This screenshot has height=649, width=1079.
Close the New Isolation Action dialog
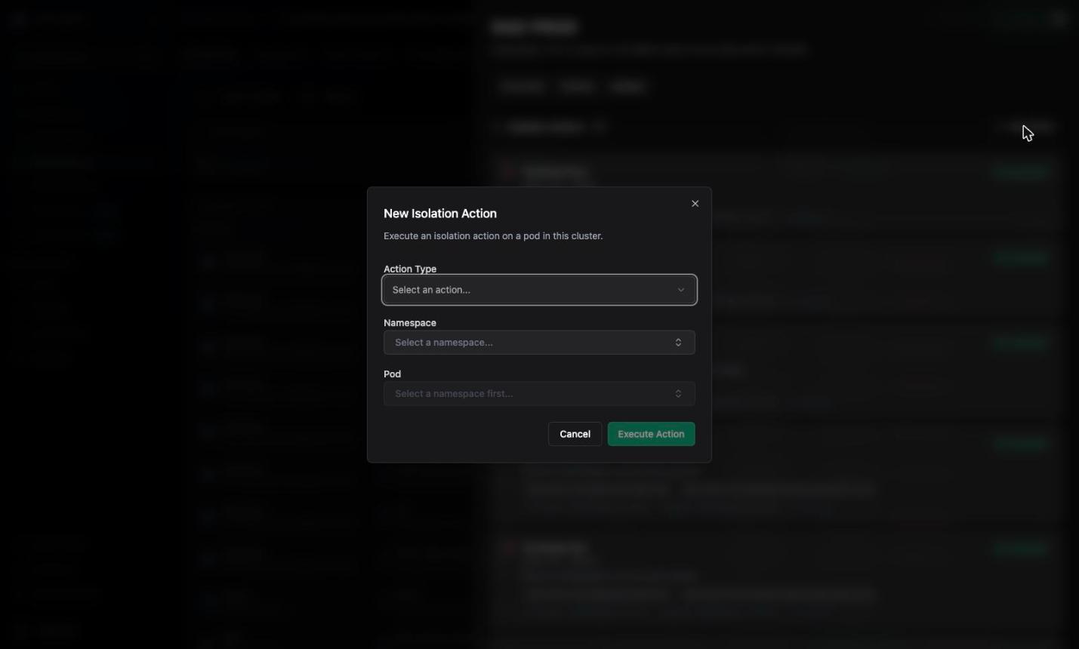click(x=695, y=204)
